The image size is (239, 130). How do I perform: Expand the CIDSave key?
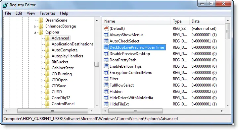[41, 86]
